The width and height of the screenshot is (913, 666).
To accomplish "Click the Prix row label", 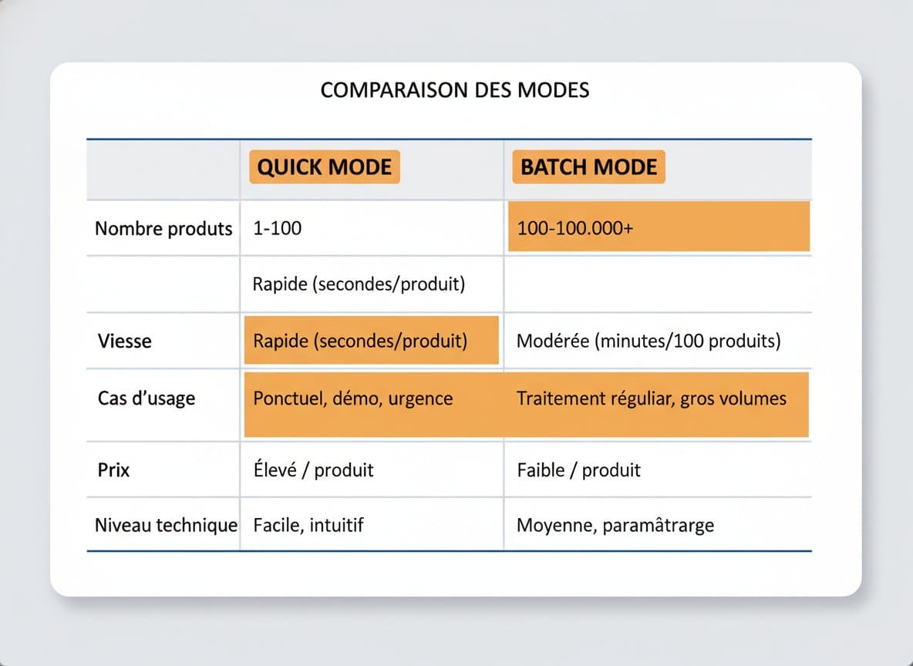I will [x=114, y=469].
